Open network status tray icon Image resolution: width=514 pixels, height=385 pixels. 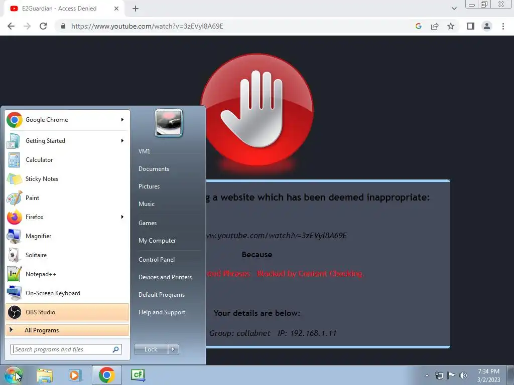pos(439,375)
